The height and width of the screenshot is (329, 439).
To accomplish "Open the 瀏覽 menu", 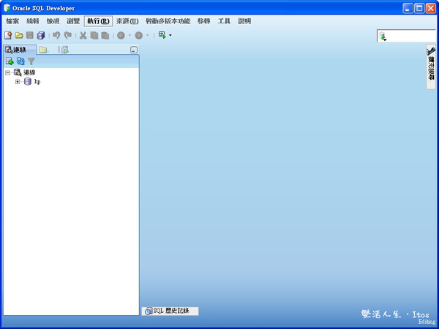I will [73, 21].
